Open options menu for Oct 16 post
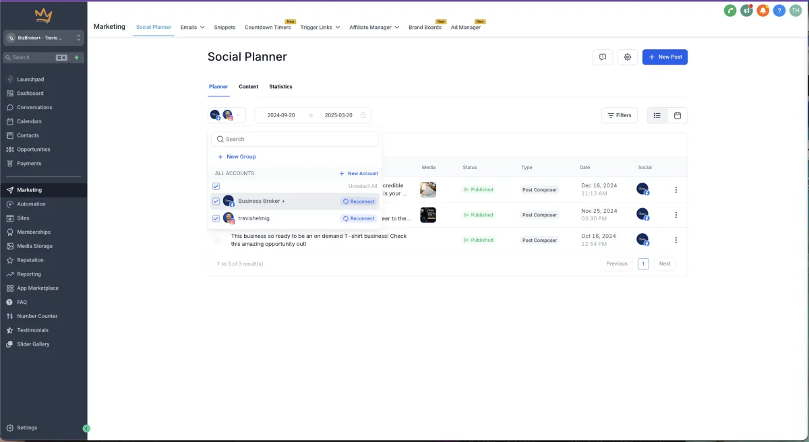 676,240
